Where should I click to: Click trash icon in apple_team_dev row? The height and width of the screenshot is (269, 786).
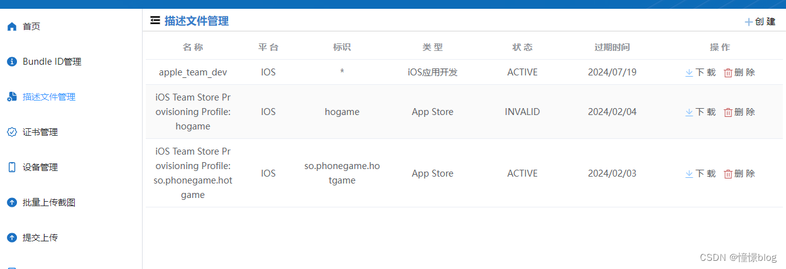pos(728,72)
